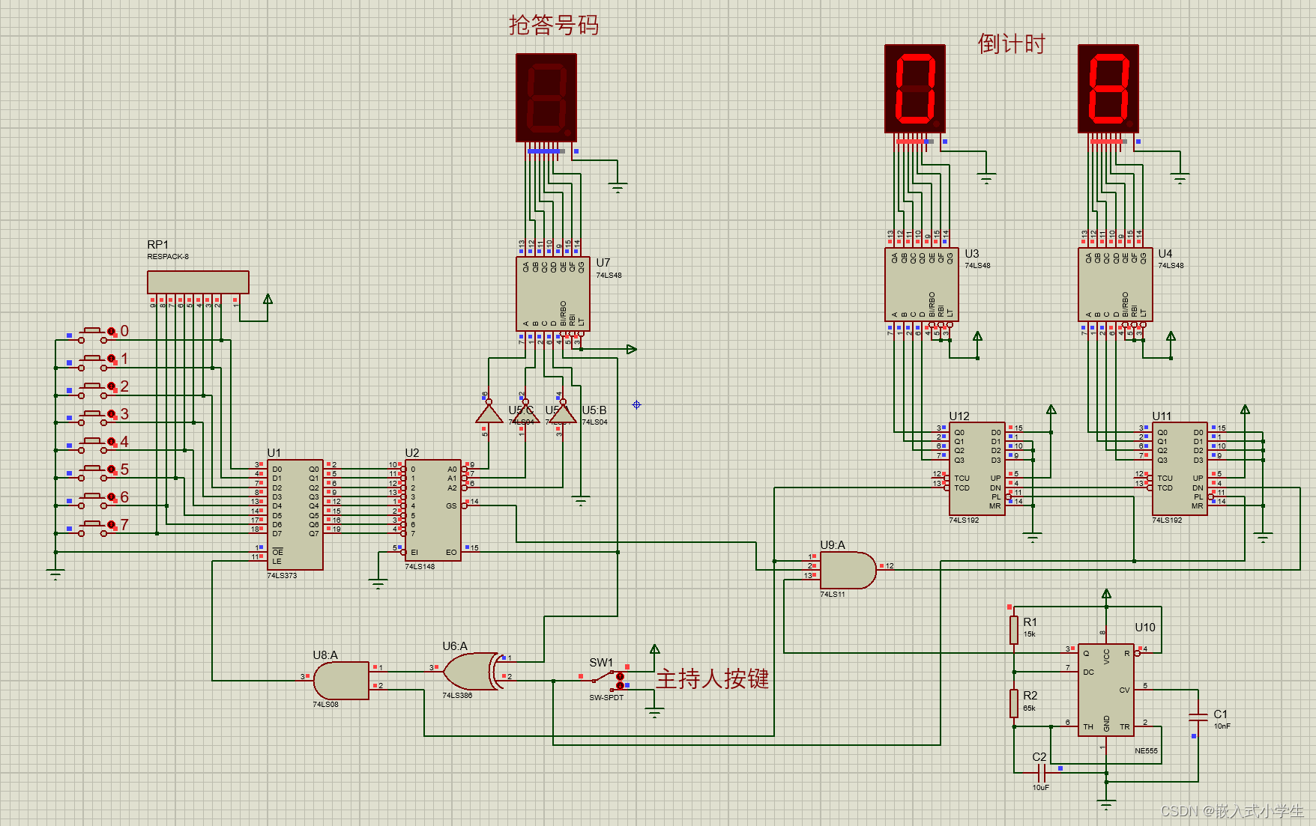The image size is (1316, 826).
Task: Select the 抢答号码 text label
Action: pyautogui.click(x=554, y=25)
